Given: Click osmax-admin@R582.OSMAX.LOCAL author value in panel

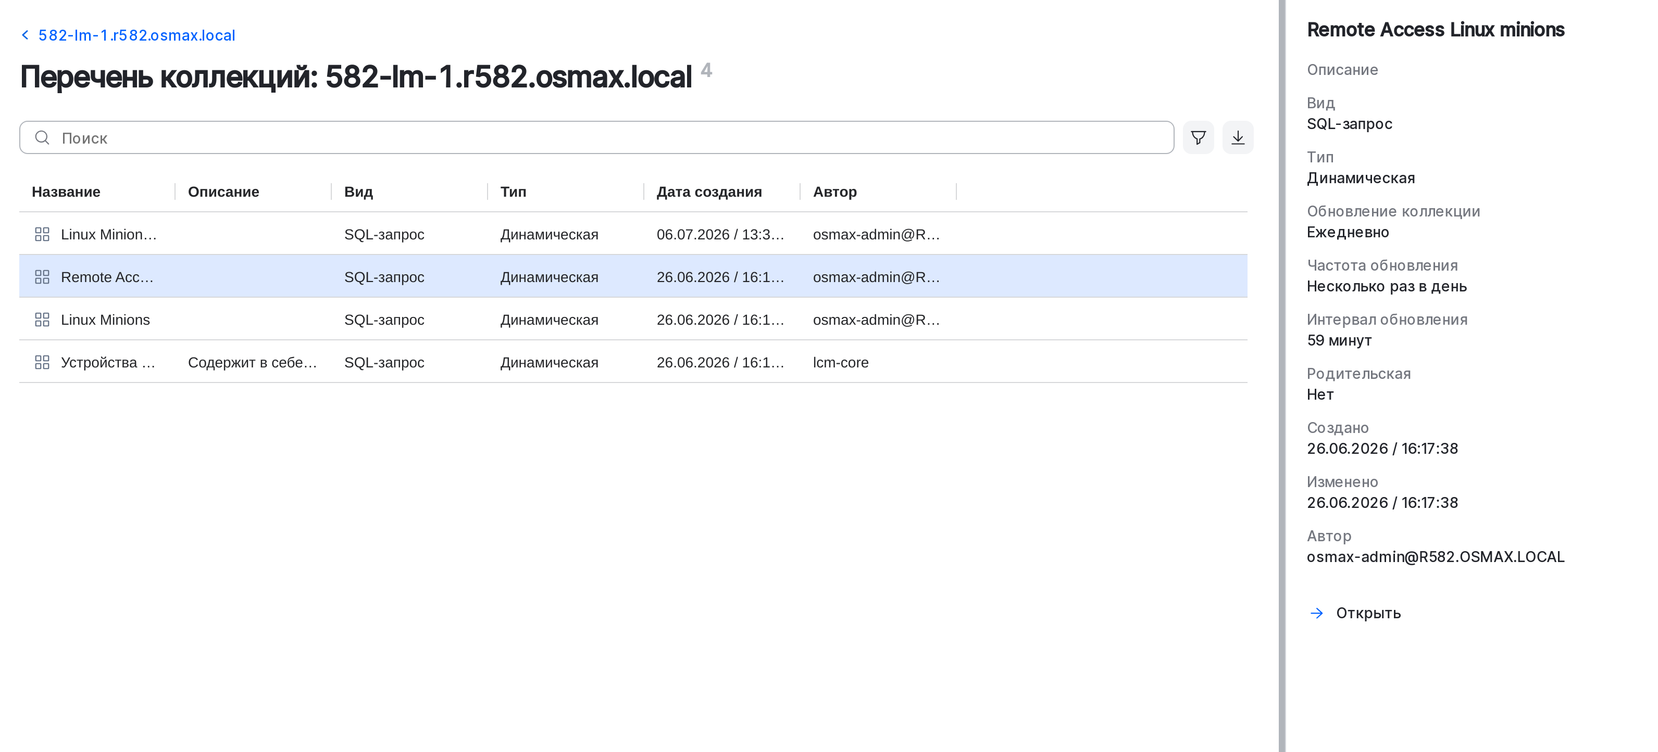Looking at the screenshot, I should (1435, 556).
